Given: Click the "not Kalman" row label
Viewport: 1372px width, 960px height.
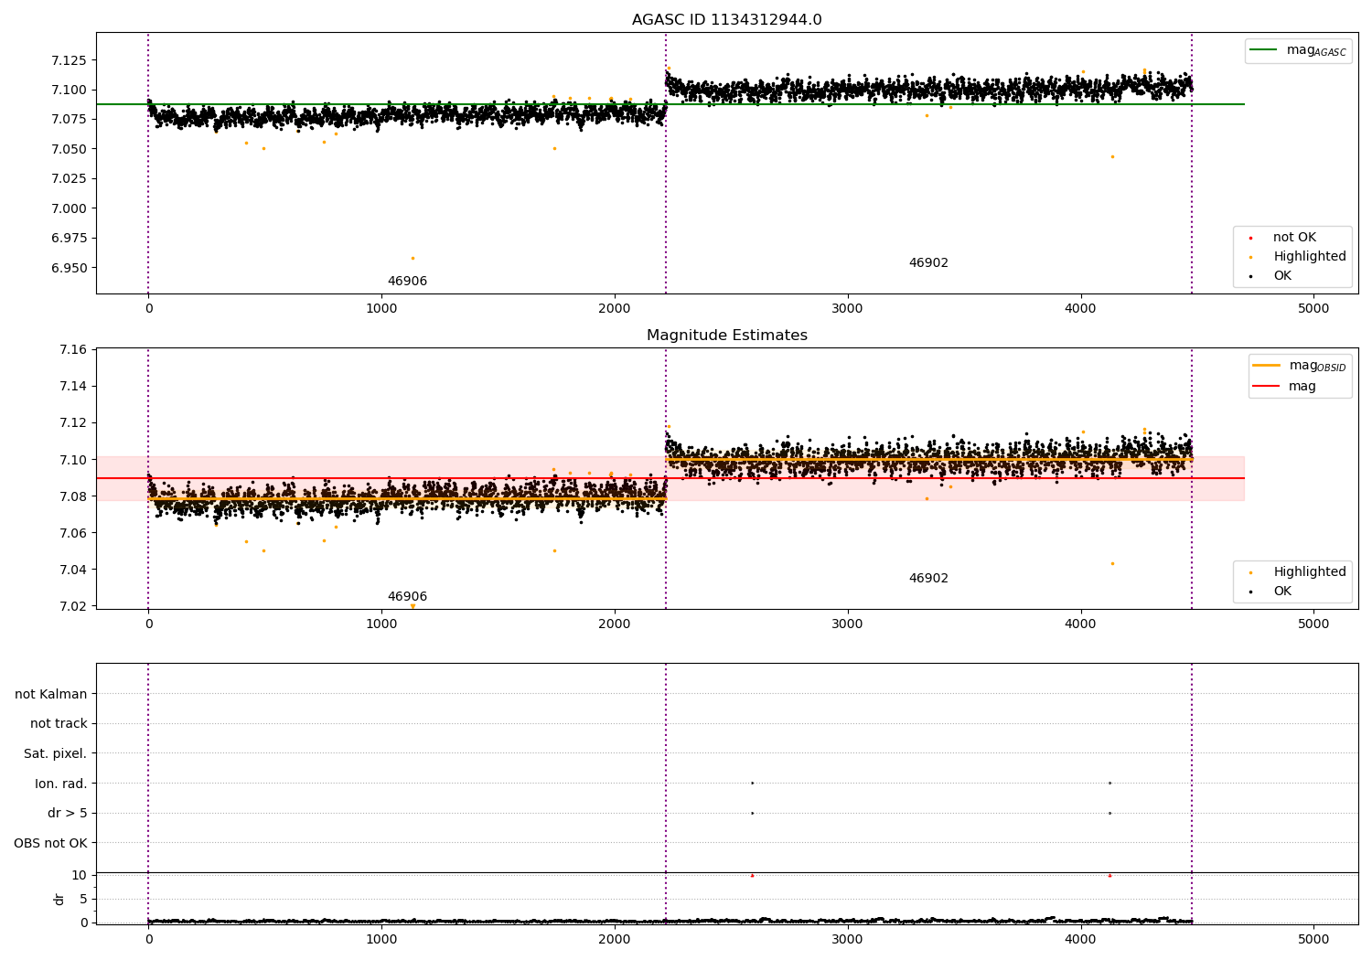Looking at the screenshot, I should tap(51, 694).
